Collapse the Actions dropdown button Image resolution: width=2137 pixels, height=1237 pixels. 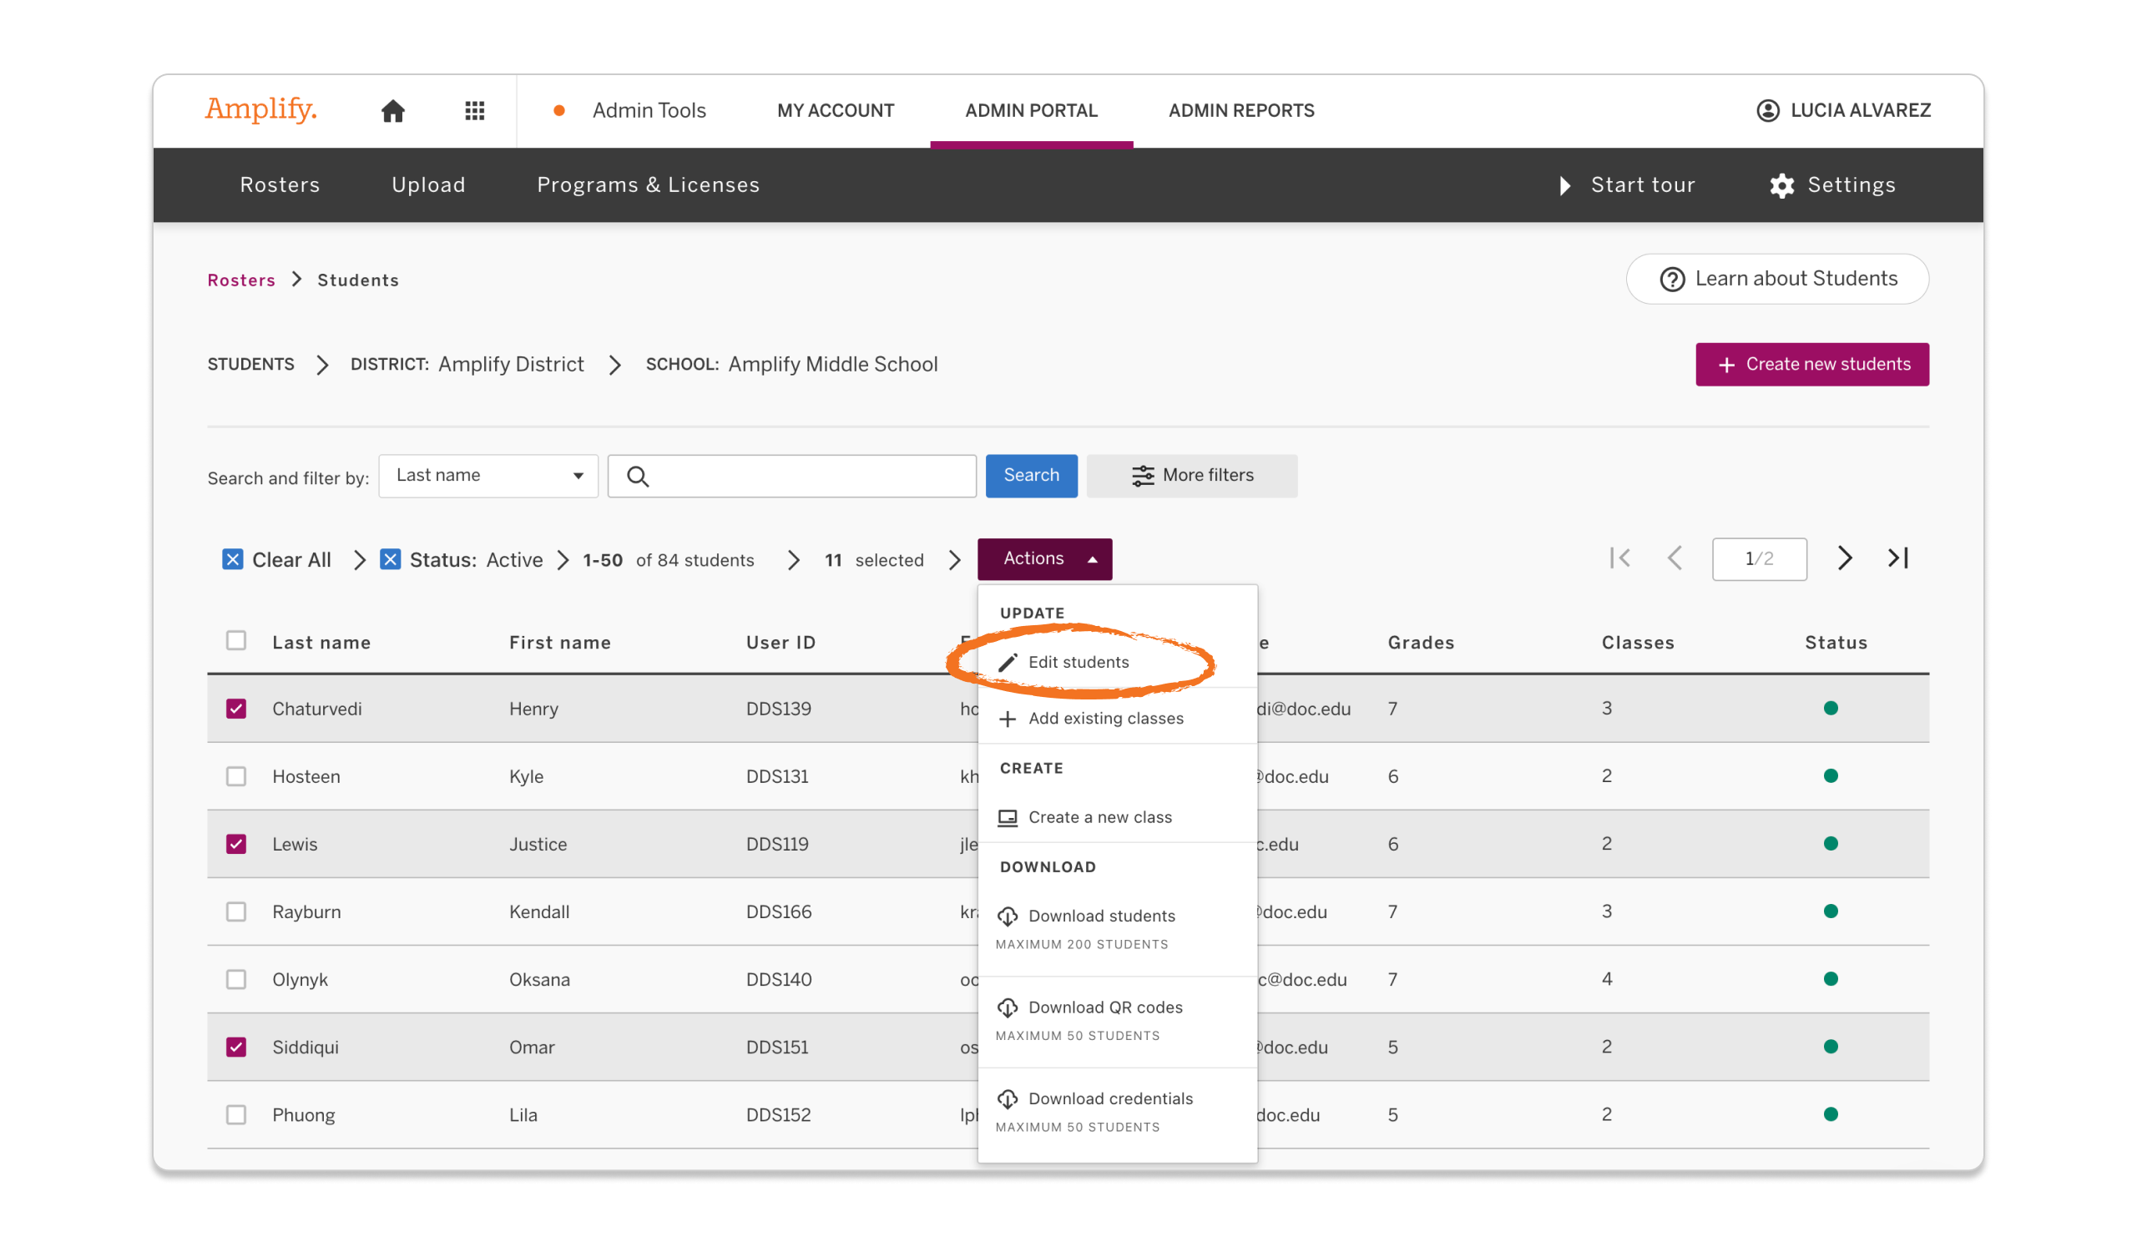coord(1045,558)
